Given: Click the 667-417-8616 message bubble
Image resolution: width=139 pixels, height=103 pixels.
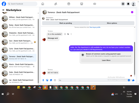Looking at the screenshot, I should 53,73.
